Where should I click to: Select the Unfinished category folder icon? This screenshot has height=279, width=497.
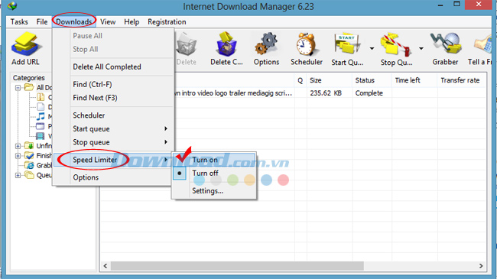[x=29, y=145]
